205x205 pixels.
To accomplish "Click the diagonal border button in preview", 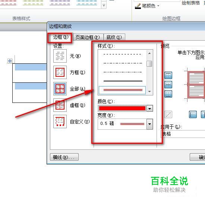I will pyautogui.click(x=168, y=114).
